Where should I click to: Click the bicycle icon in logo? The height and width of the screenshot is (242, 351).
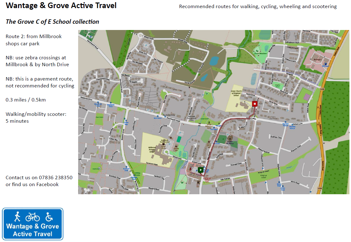33,217
